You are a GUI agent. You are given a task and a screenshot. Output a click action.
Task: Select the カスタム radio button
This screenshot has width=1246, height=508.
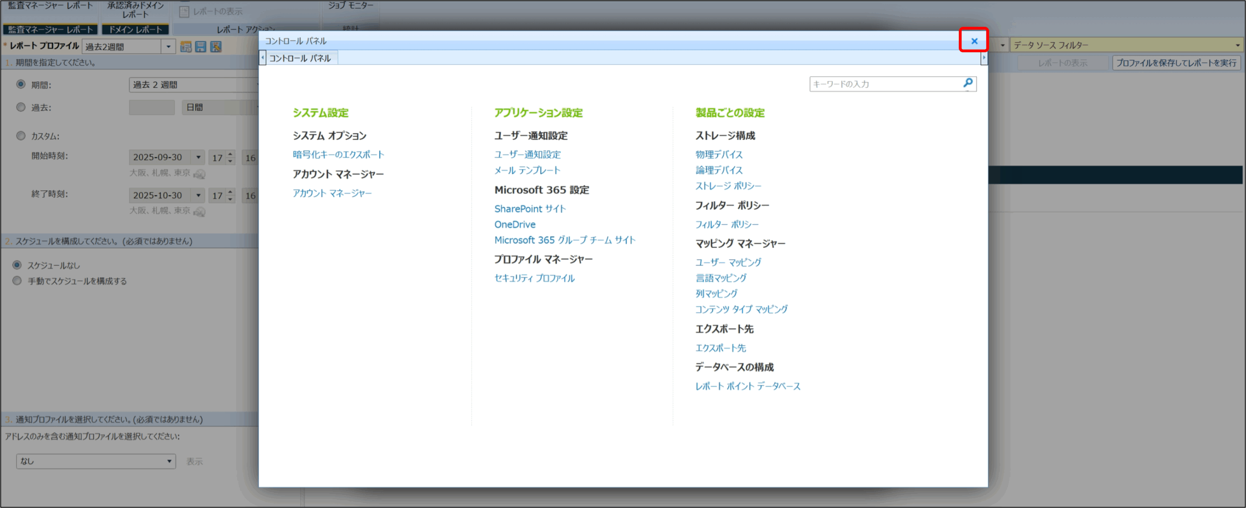(x=21, y=136)
